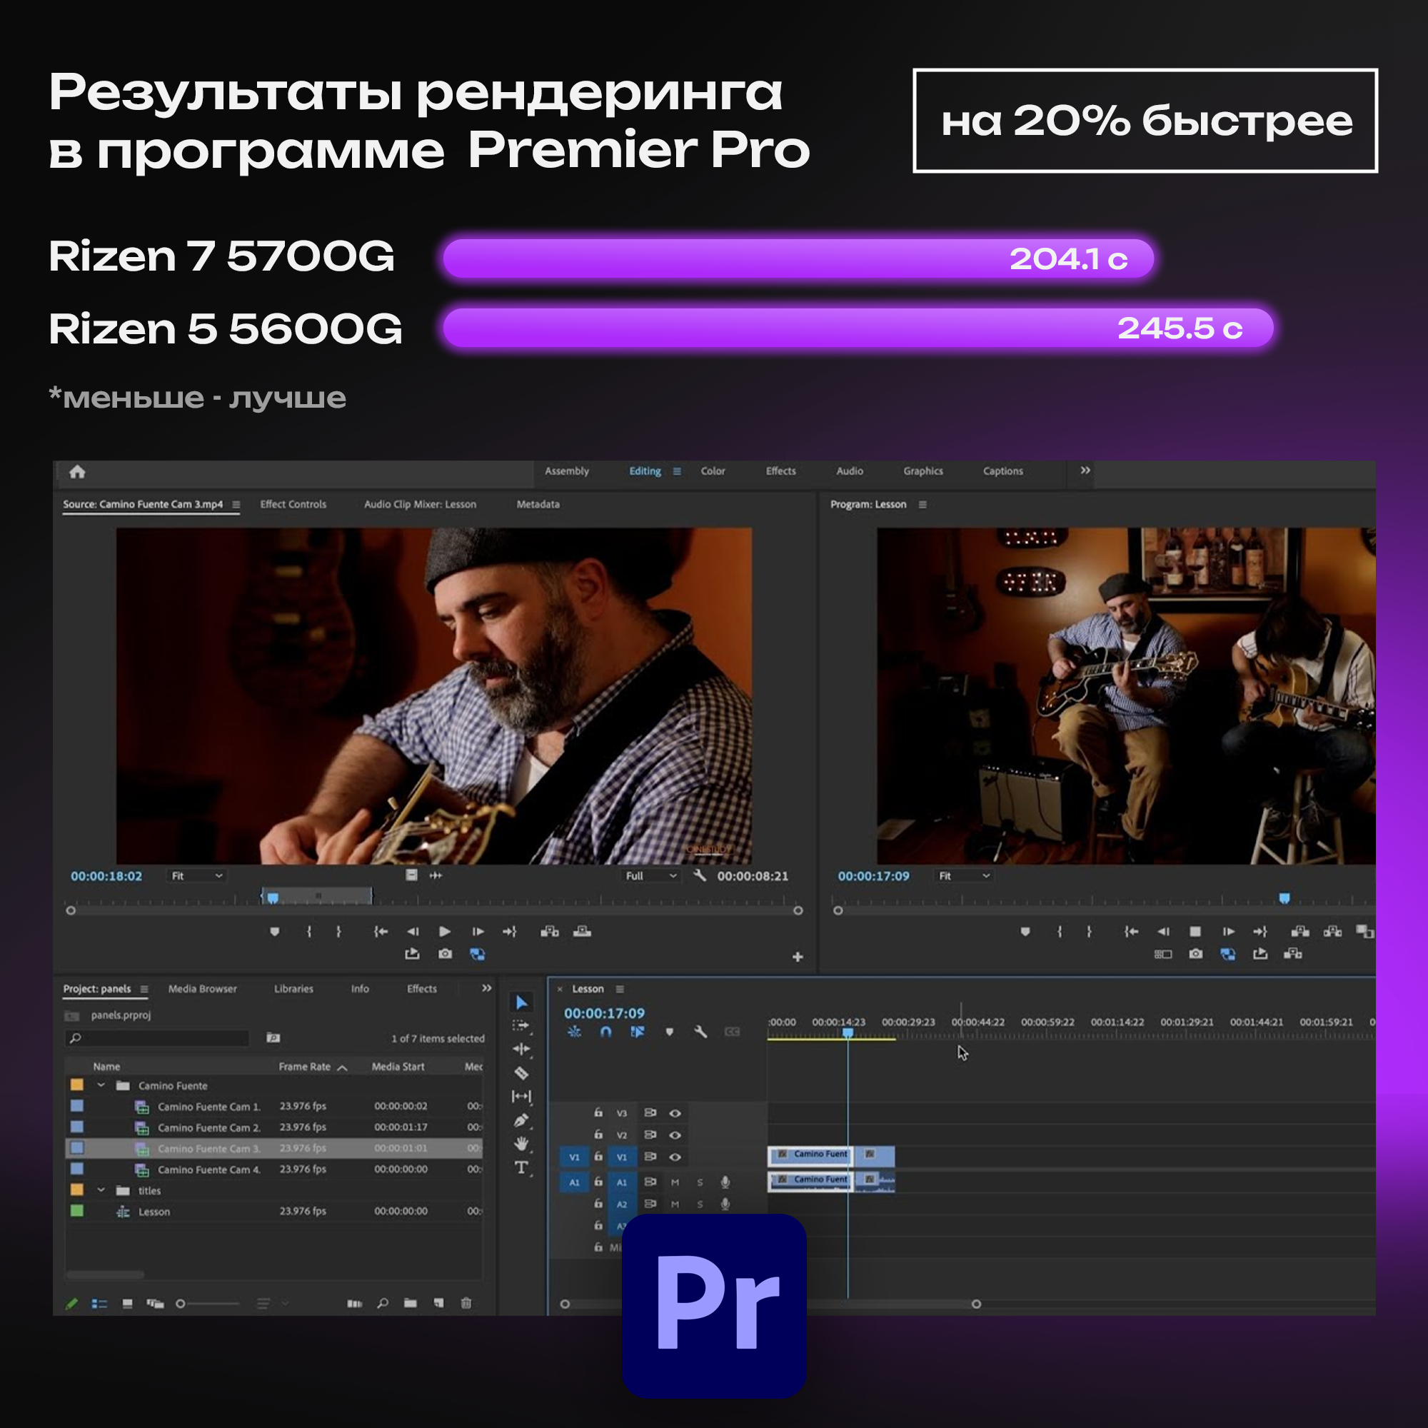
Task: Stop playback in the Program monitor
Action: [1195, 931]
